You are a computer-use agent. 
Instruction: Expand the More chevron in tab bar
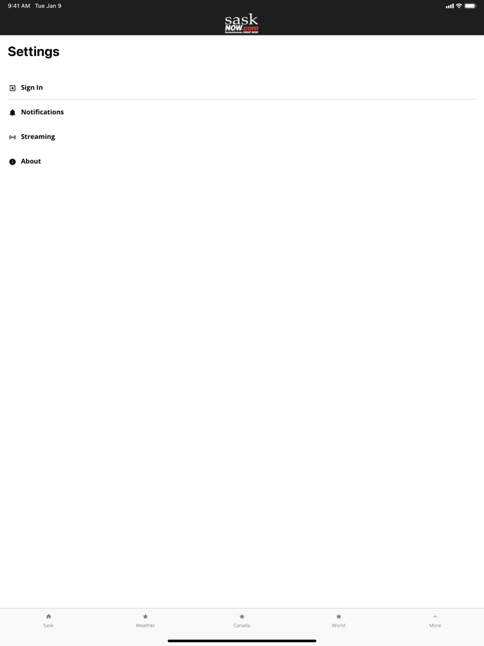click(435, 617)
